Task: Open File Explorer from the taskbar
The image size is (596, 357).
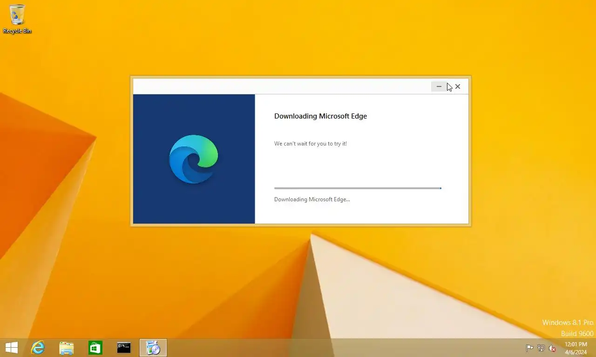Action: click(x=67, y=348)
